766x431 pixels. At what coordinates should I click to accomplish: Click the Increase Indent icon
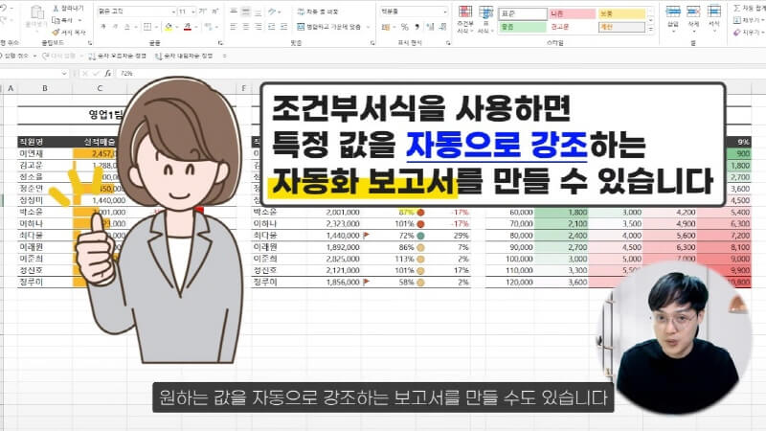click(x=283, y=27)
